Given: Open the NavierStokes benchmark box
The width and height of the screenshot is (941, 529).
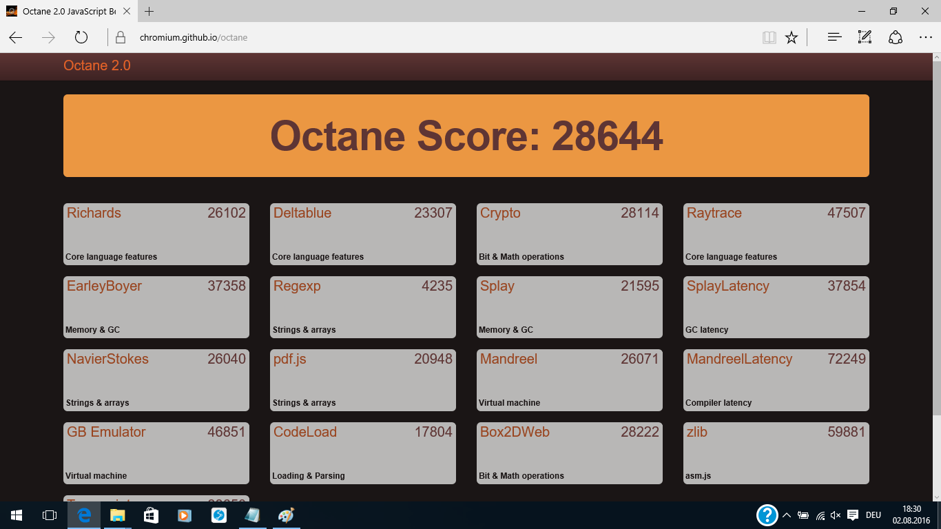Looking at the screenshot, I should (x=156, y=380).
